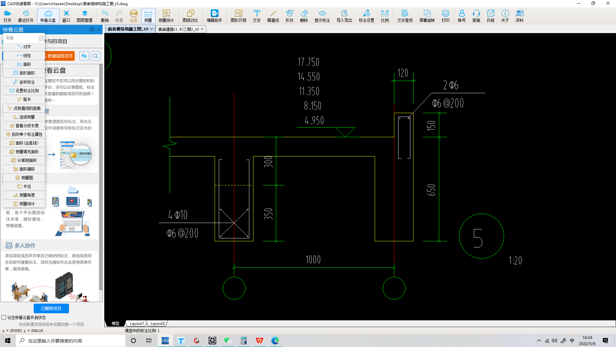The height and width of the screenshot is (347, 616).
Task: Click the 比例 scale icon
Action: tap(385, 16)
